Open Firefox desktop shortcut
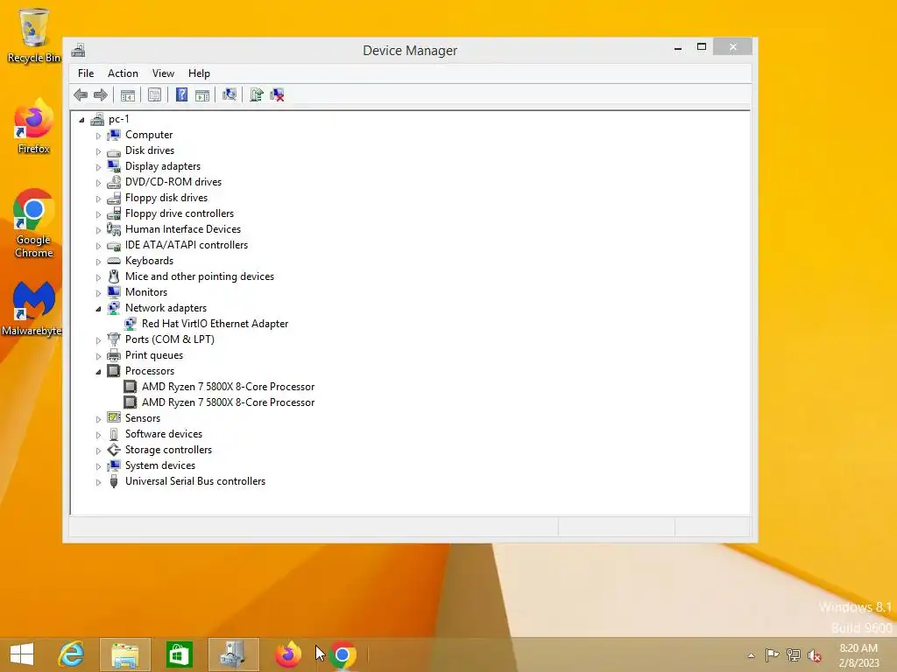Image resolution: width=897 pixels, height=672 pixels. click(34, 127)
